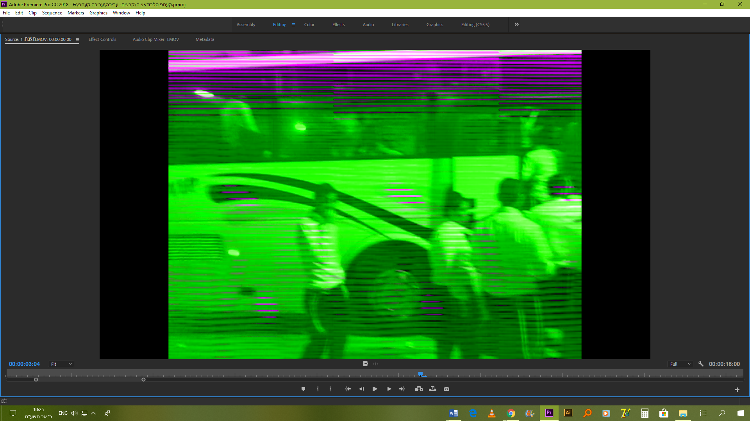The width and height of the screenshot is (750, 421).
Task: Open the Full playback resolution dropdown
Action: pos(680,364)
